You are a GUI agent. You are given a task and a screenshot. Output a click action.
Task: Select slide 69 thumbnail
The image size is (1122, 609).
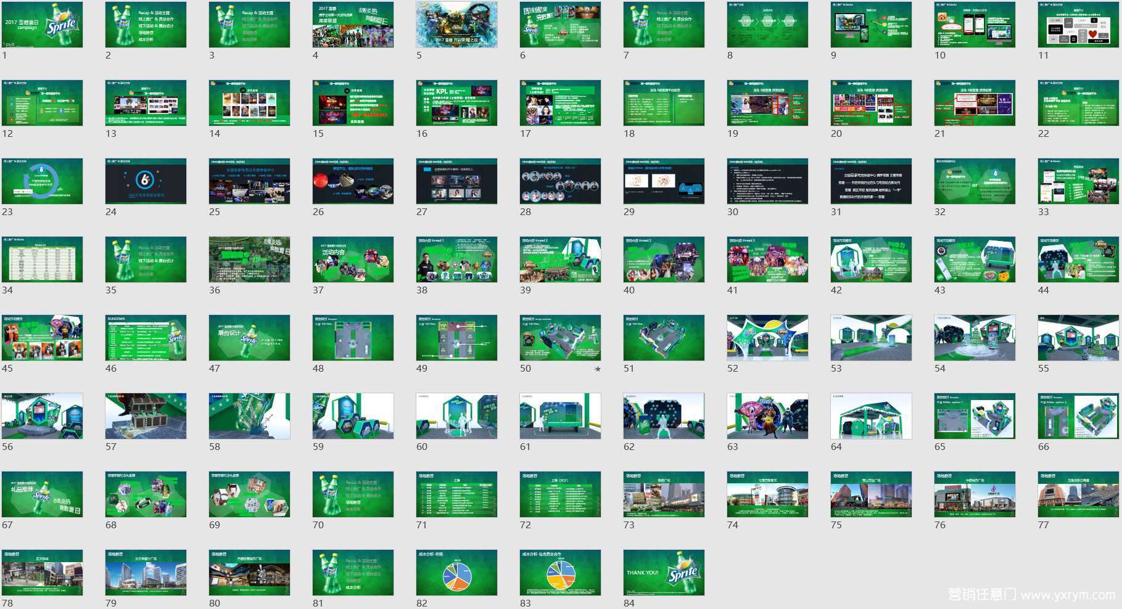pyautogui.click(x=249, y=494)
